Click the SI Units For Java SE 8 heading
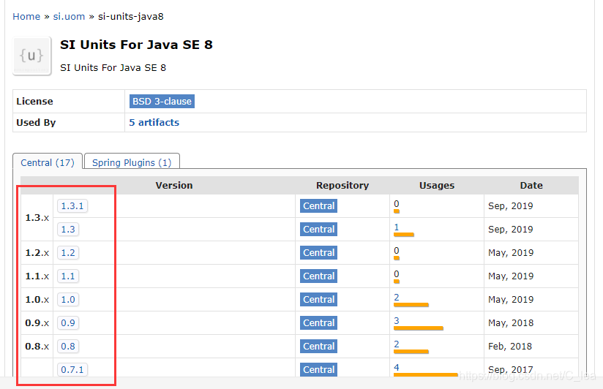The width and height of the screenshot is (603, 389). 136,45
